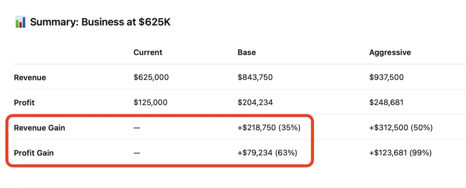The image size is (466, 188).
Task: Click the Profit Gain row label
Action: [x=34, y=153]
